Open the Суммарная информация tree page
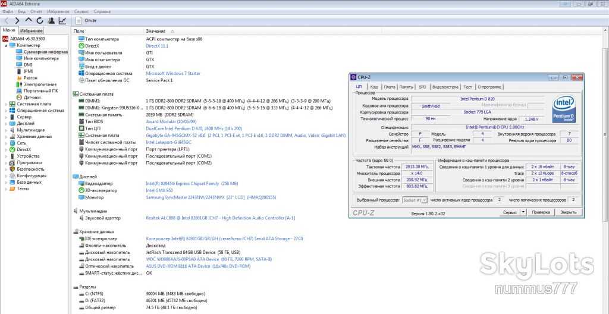 pos(46,52)
